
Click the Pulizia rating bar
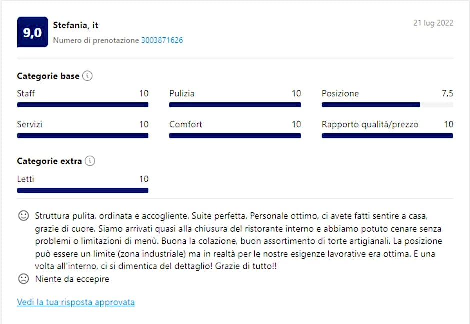(x=235, y=105)
